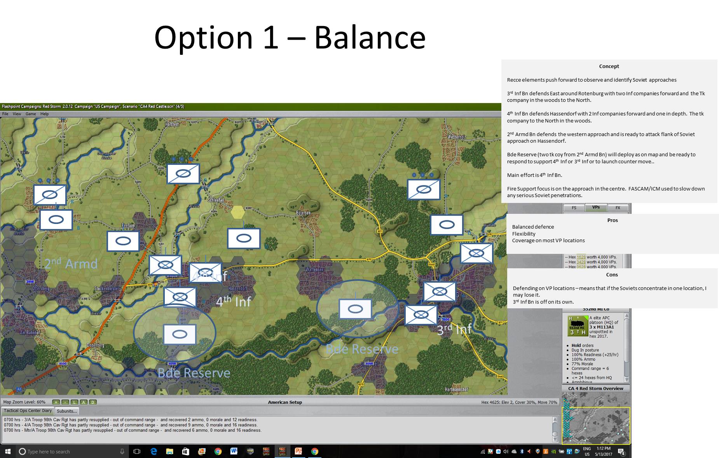Image resolution: width=719 pixels, height=458 pixels.
Task: Open Task View on the taskbar
Action: [x=137, y=451]
